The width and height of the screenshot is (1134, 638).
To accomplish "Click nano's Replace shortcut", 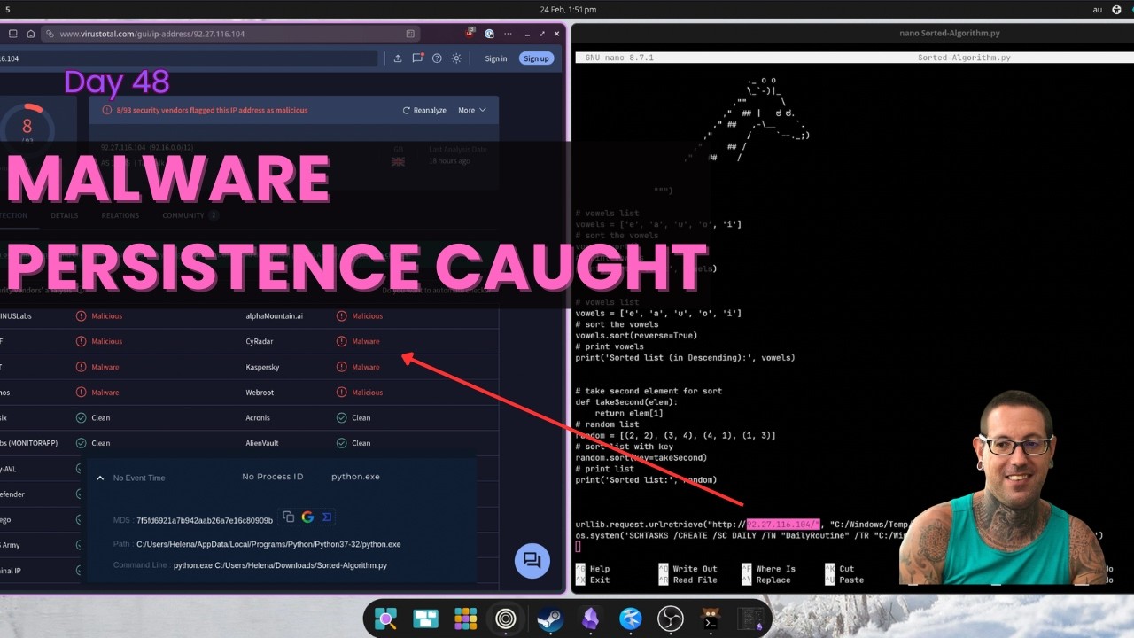I will pos(765,580).
